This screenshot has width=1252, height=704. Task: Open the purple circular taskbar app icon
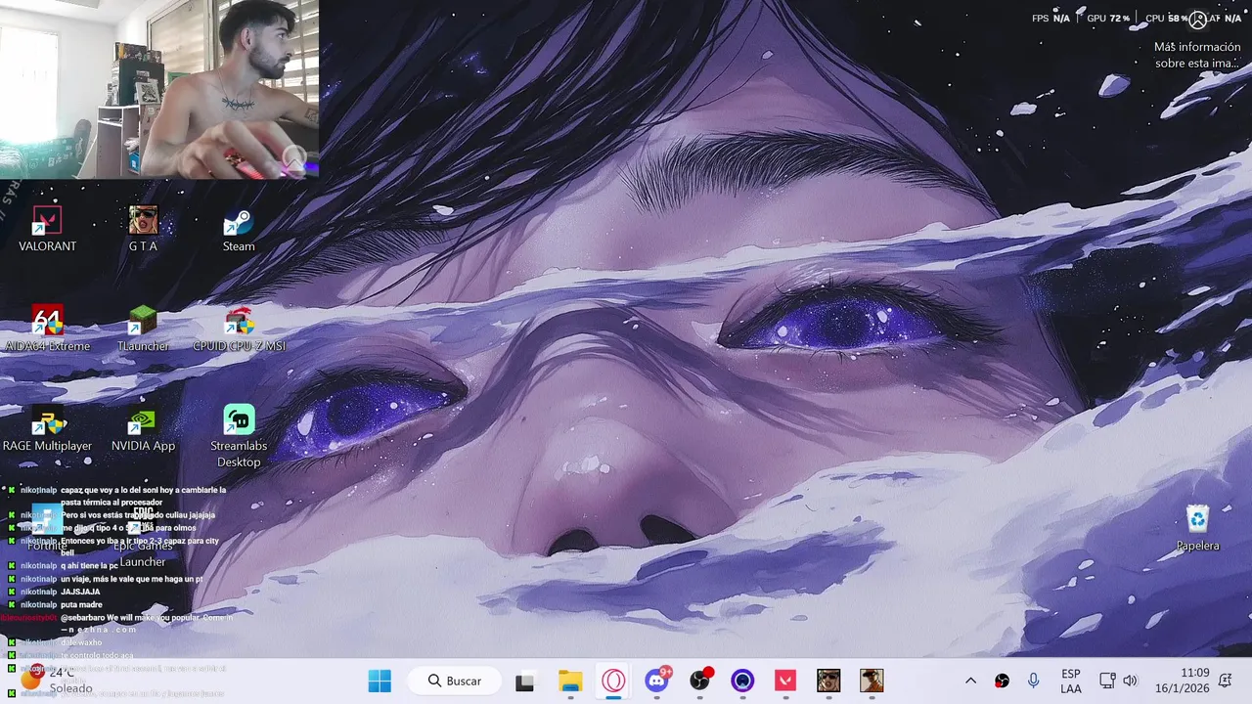click(x=742, y=681)
